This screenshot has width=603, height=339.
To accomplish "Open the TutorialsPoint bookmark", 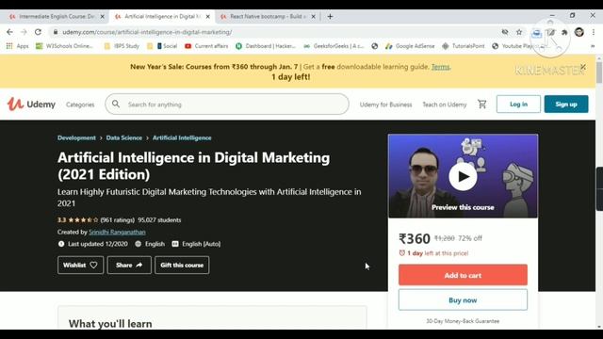I will click(x=463, y=46).
